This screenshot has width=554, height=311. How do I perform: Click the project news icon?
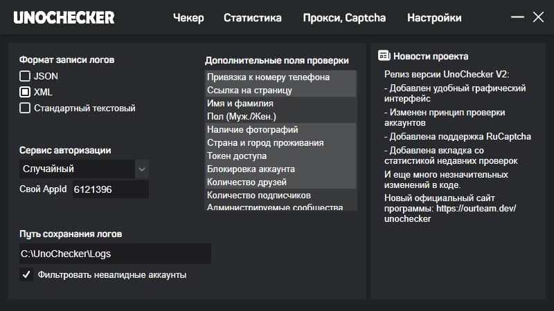384,56
